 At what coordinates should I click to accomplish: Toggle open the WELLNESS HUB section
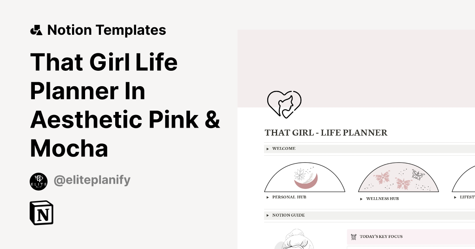(361, 199)
